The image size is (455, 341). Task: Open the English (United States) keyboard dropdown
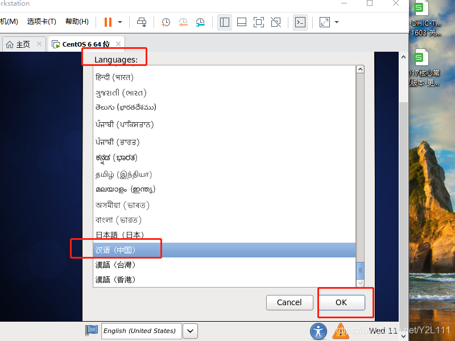190,331
